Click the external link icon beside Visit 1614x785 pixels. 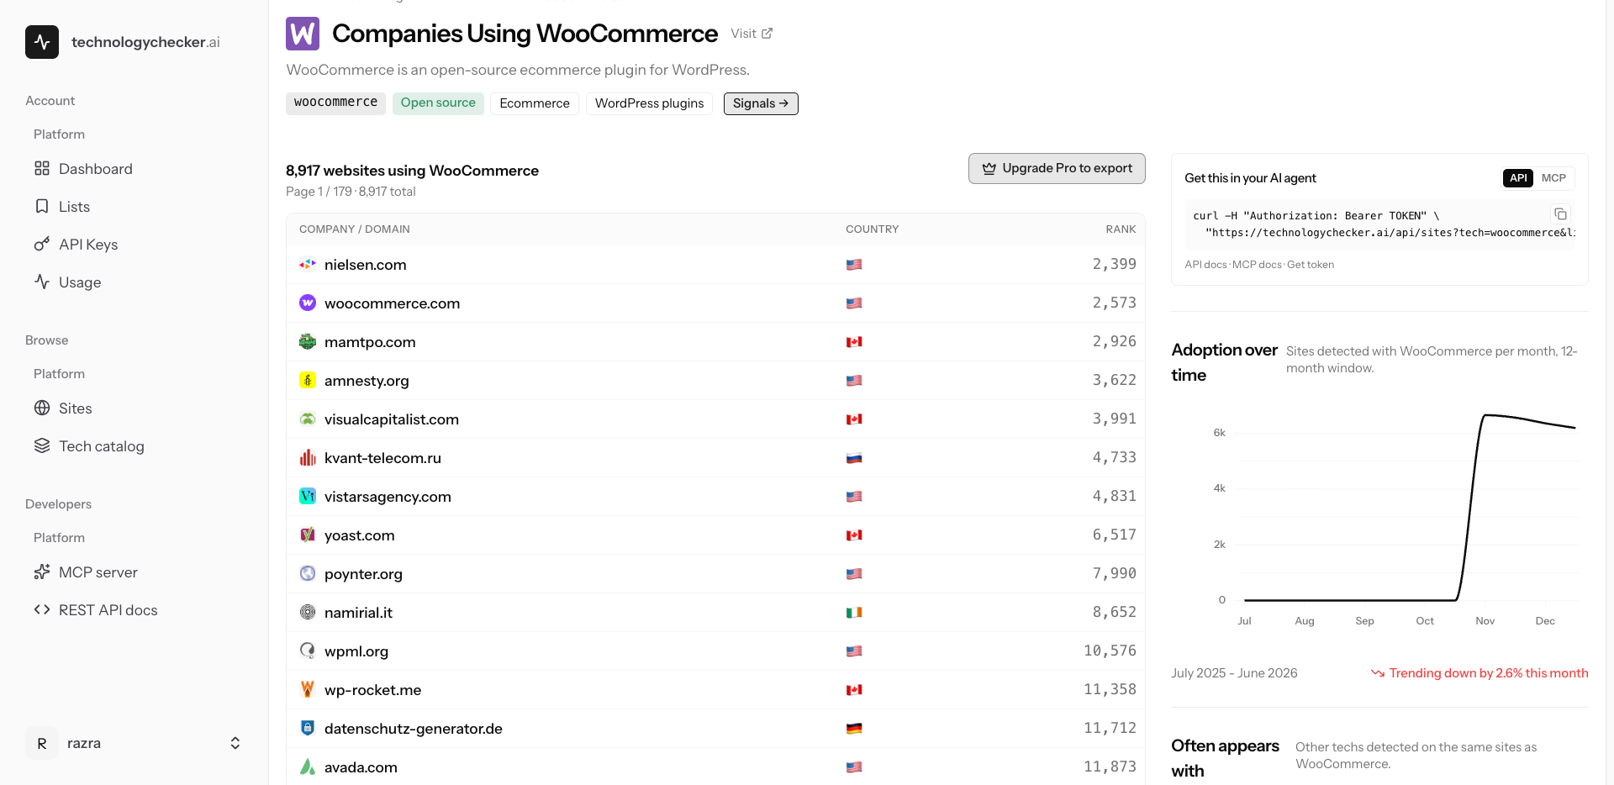767,34
